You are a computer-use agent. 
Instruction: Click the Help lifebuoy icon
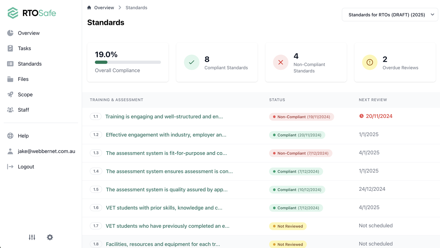pos(10,136)
